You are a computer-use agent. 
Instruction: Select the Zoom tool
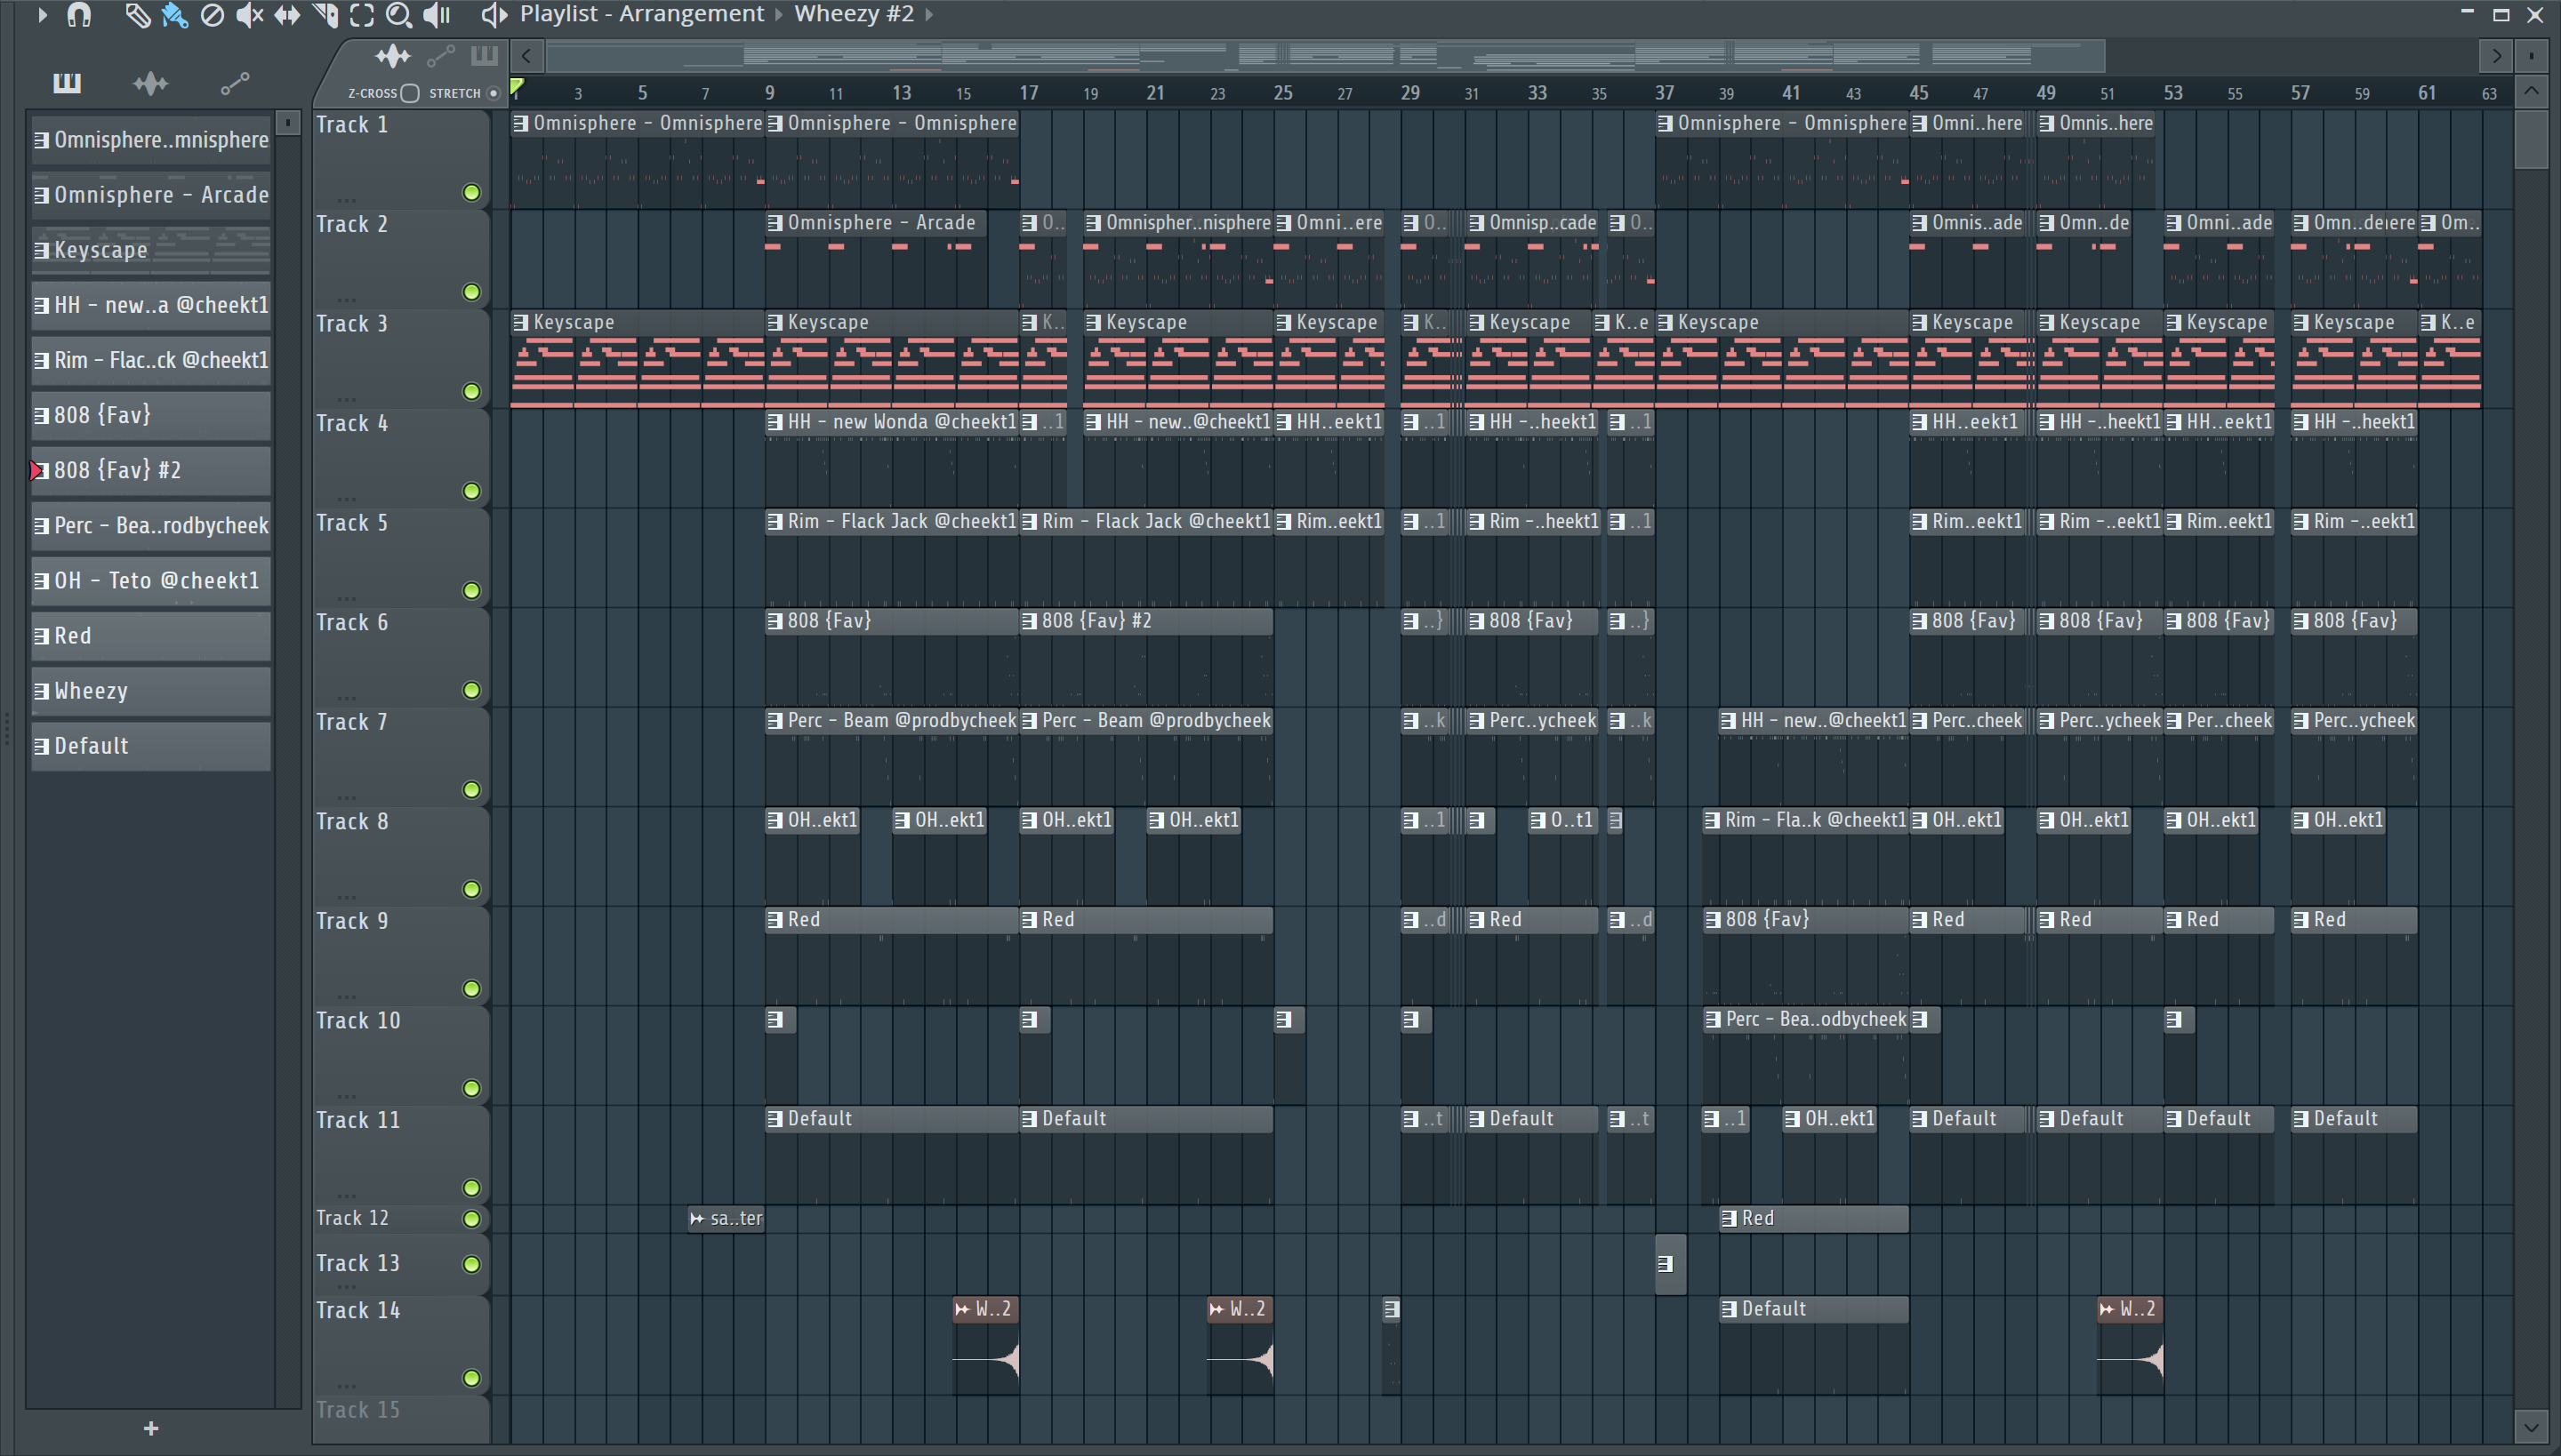pos(399,14)
